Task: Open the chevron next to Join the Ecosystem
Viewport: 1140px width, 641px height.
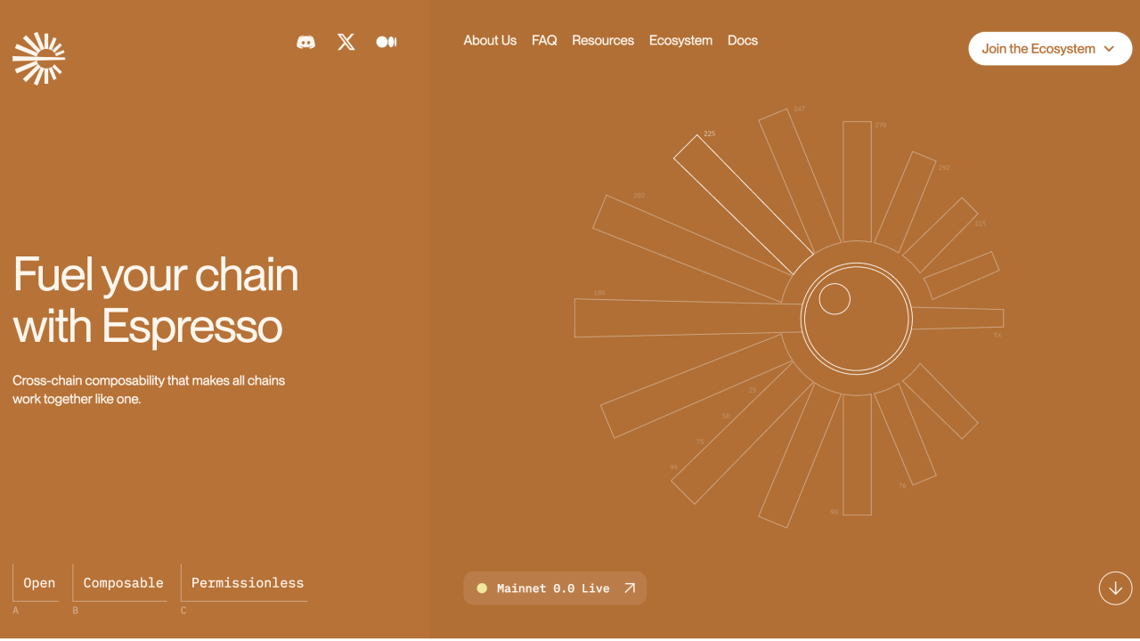Action: pos(1110,48)
